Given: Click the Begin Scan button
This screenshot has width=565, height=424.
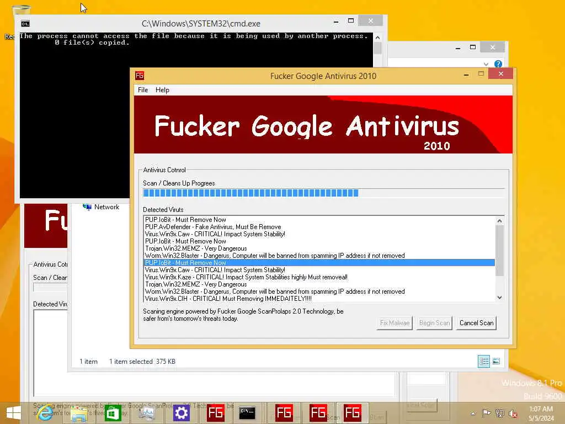Looking at the screenshot, I should click(435, 323).
